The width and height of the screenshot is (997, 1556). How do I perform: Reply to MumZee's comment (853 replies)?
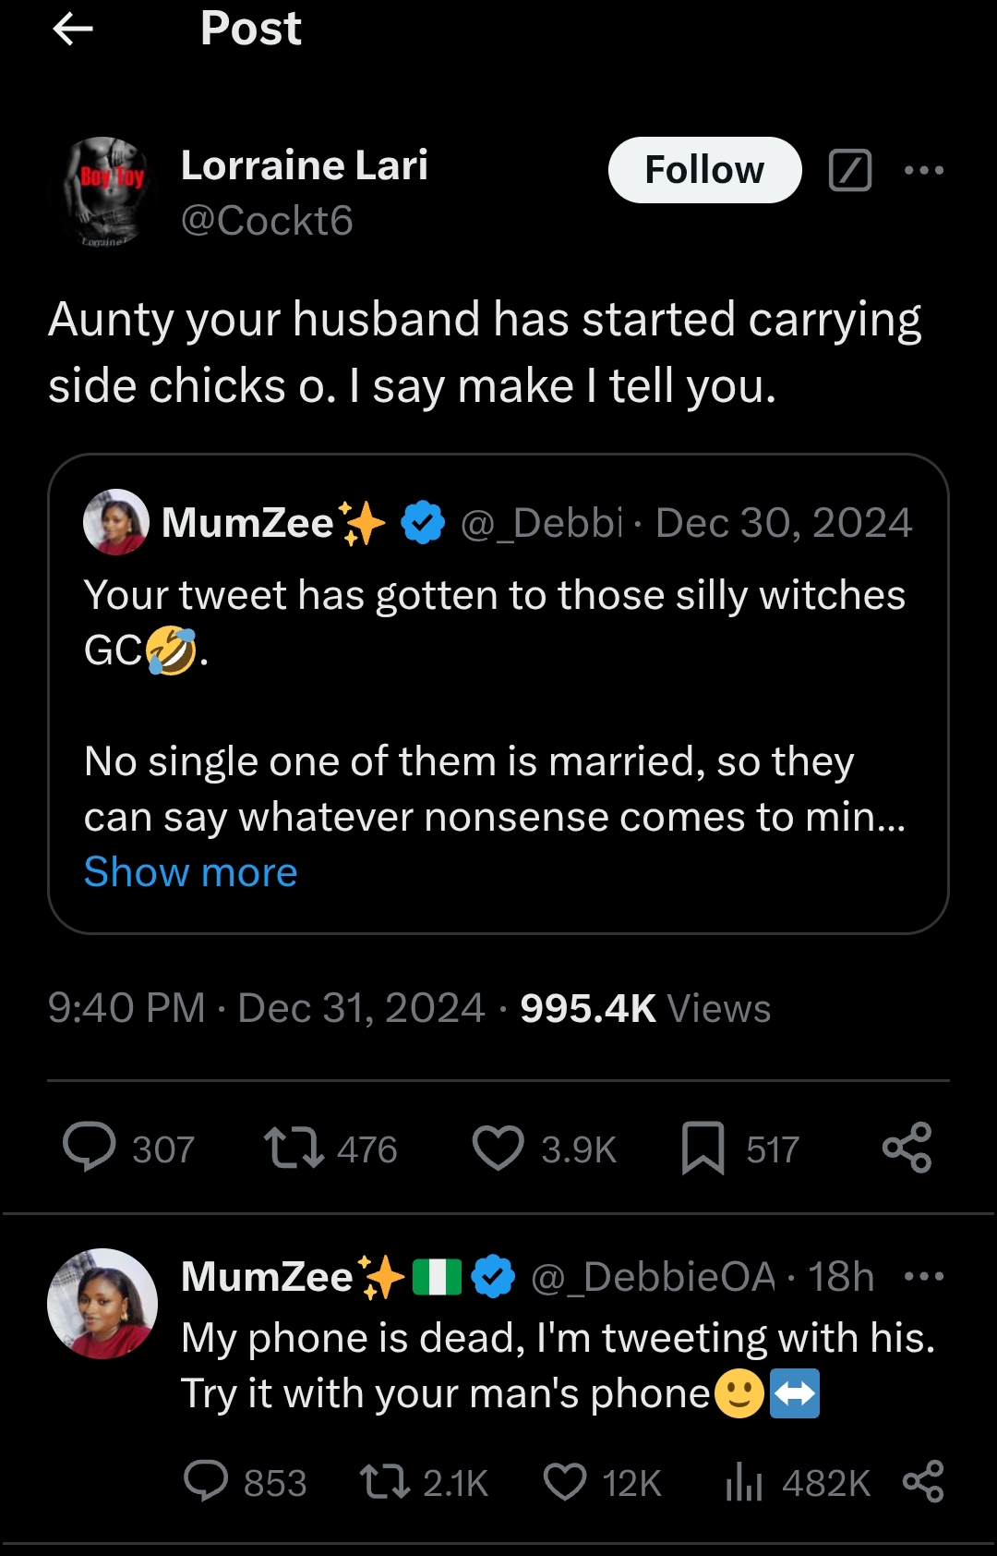206,1481
